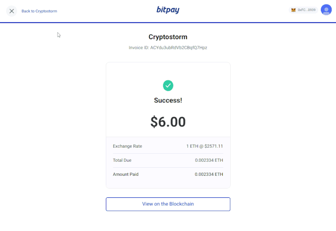Select the Total Due ETH value
The width and height of the screenshot is (336, 231).
pos(209,160)
